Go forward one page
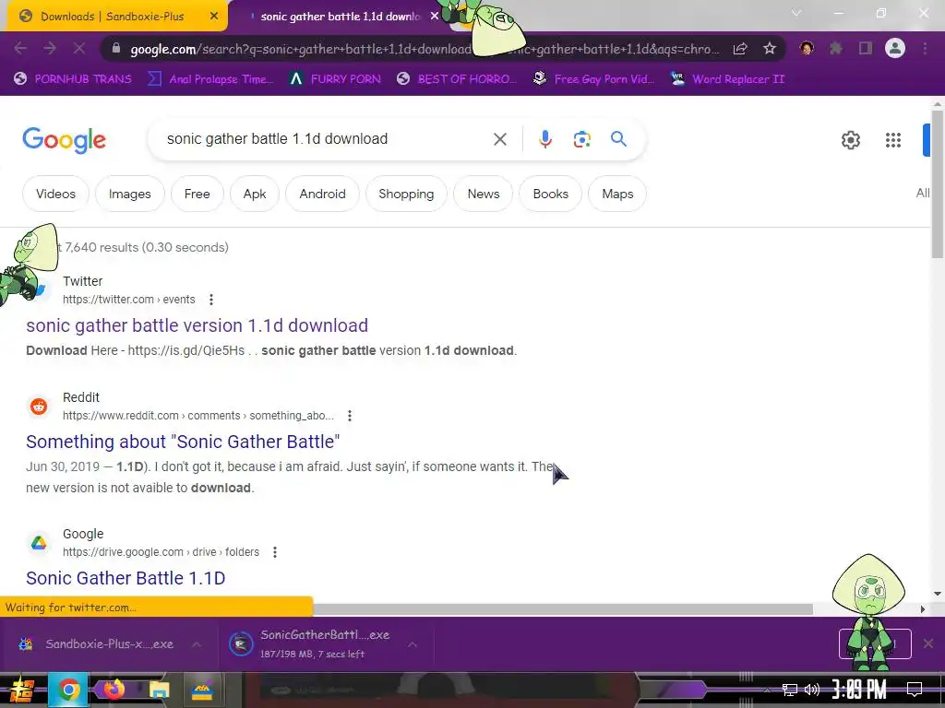 (50, 48)
